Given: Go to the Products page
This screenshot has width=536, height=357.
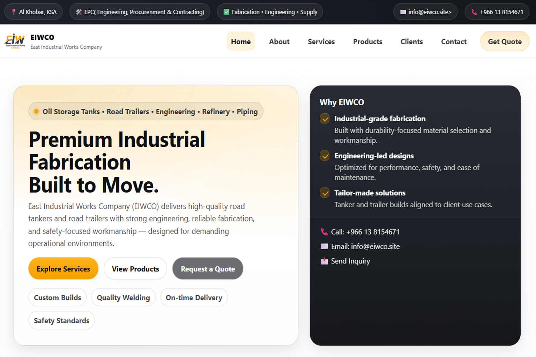Looking at the screenshot, I should [367, 41].
